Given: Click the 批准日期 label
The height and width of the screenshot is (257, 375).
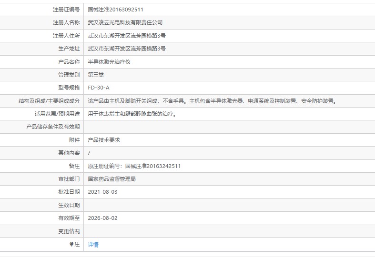Looking at the screenshot, I should [69, 192].
